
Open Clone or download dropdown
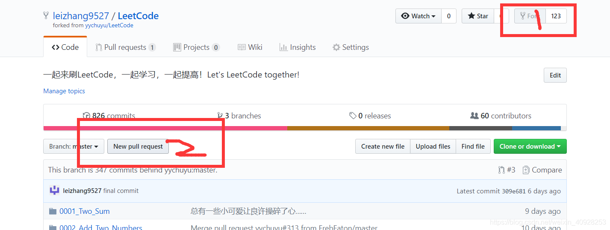pyautogui.click(x=530, y=147)
